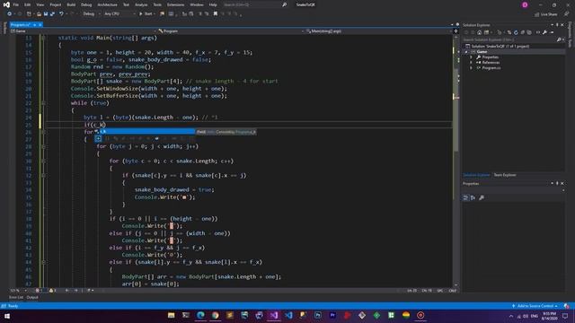Click Categorized icon in Properties panel
This screenshot has height=323, width=575.
pos(465,197)
